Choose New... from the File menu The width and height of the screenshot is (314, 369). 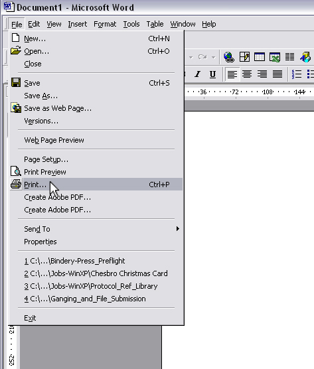tap(96, 38)
